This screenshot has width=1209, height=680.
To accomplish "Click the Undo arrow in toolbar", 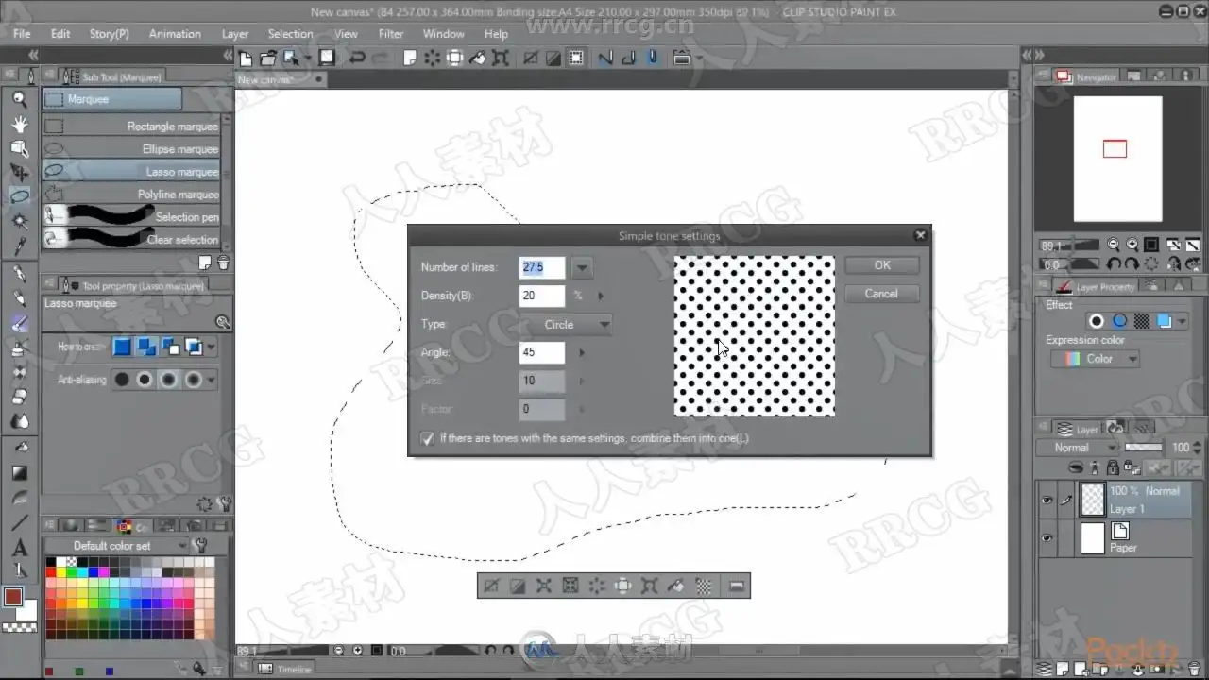I will [x=357, y=58].
